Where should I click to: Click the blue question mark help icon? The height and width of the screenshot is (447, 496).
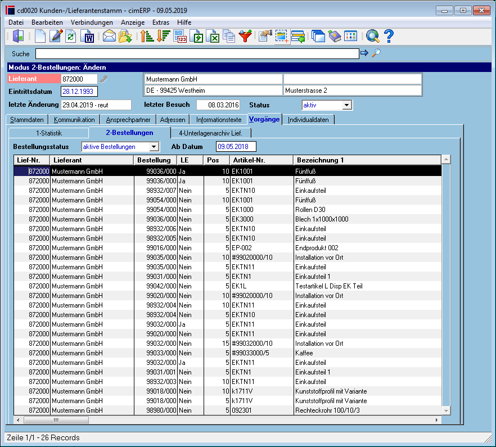pyautogui.click(x=389, y=36)
